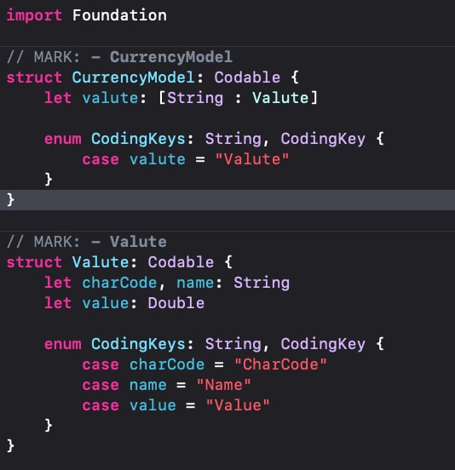The image size is (455, 470).
Task: Click "CodingKeys" in the enum inside CurrencyModel
Action: 138,139
